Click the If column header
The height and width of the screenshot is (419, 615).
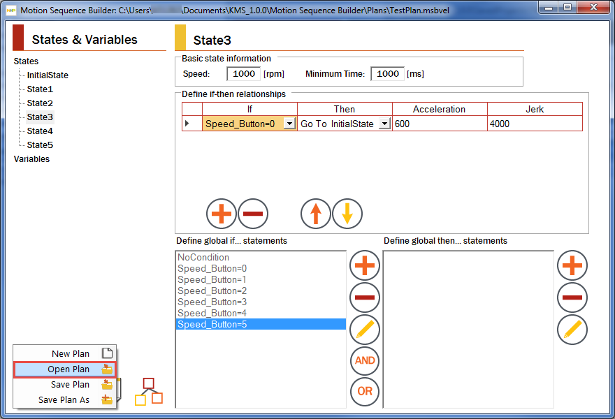coord(250,109)
